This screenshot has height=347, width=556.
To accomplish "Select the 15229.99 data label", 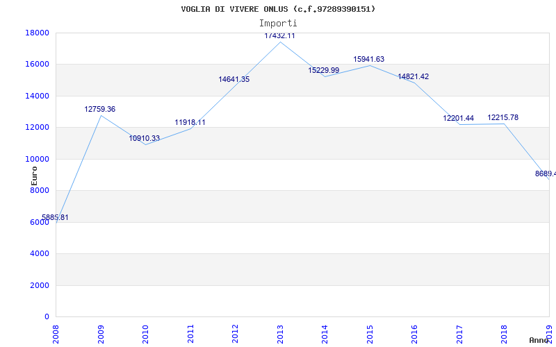I will click(323, 70).
